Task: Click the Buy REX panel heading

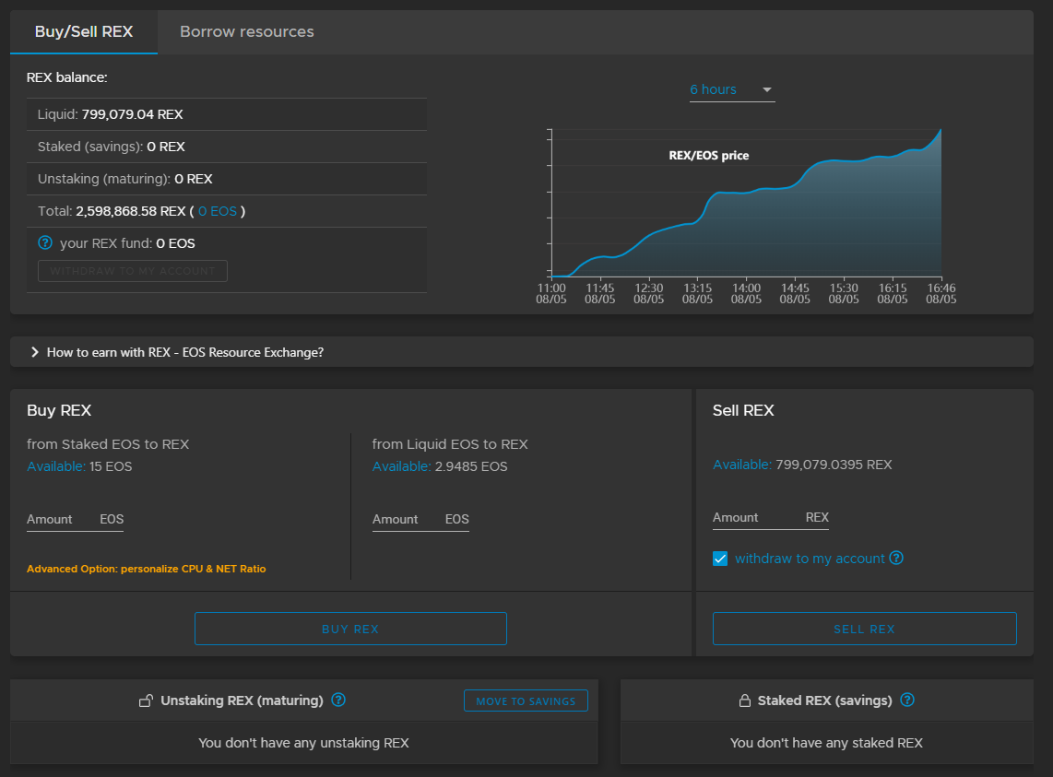Action: [x=59, y=410]
